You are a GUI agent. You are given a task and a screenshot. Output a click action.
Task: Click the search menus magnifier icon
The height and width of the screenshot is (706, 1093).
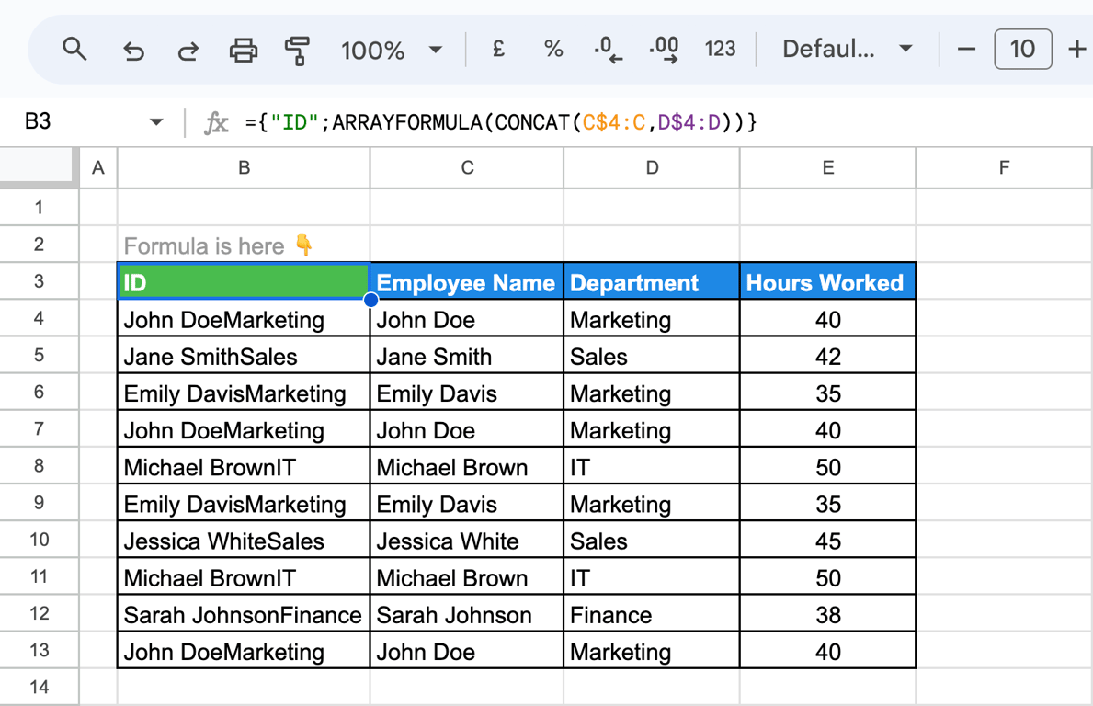point(74,50)
